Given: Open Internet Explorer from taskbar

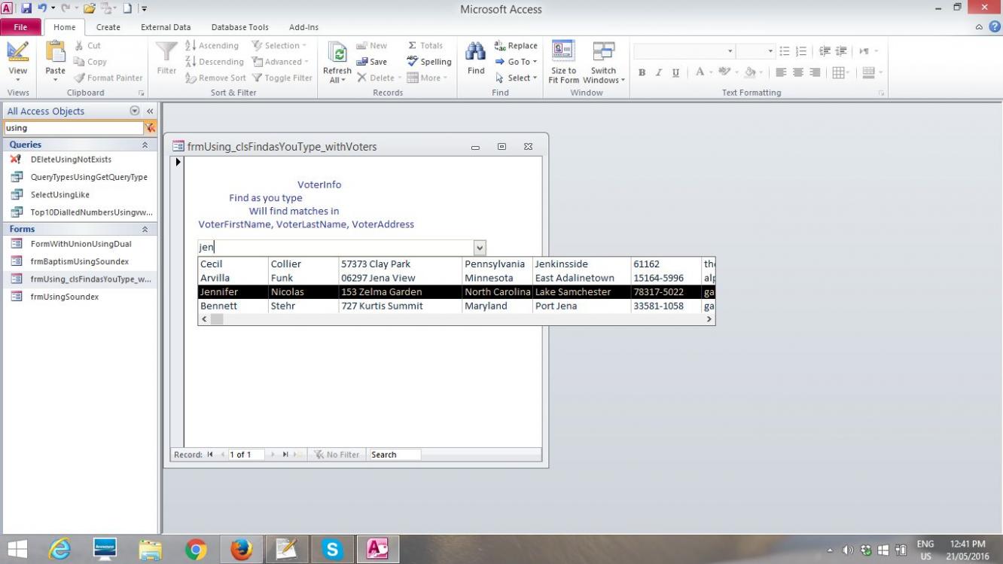Looking at the screenshot, I should pos(59,549).
